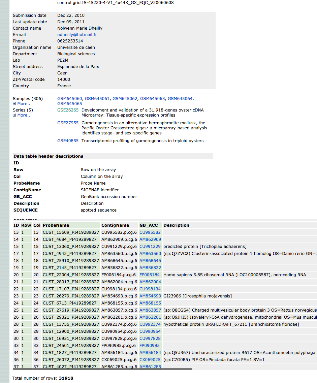Select the ProbeName column header
The image size is (317, 383).
click(x=56, y=225)
